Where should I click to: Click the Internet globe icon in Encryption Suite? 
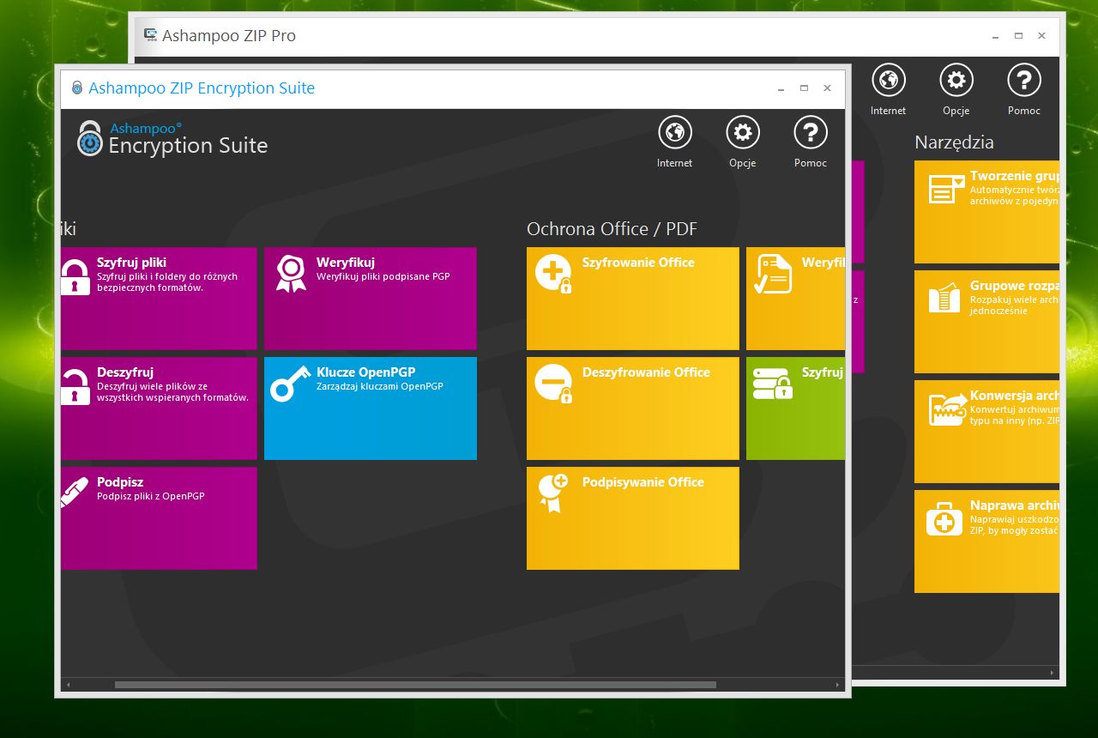[674, 133]
